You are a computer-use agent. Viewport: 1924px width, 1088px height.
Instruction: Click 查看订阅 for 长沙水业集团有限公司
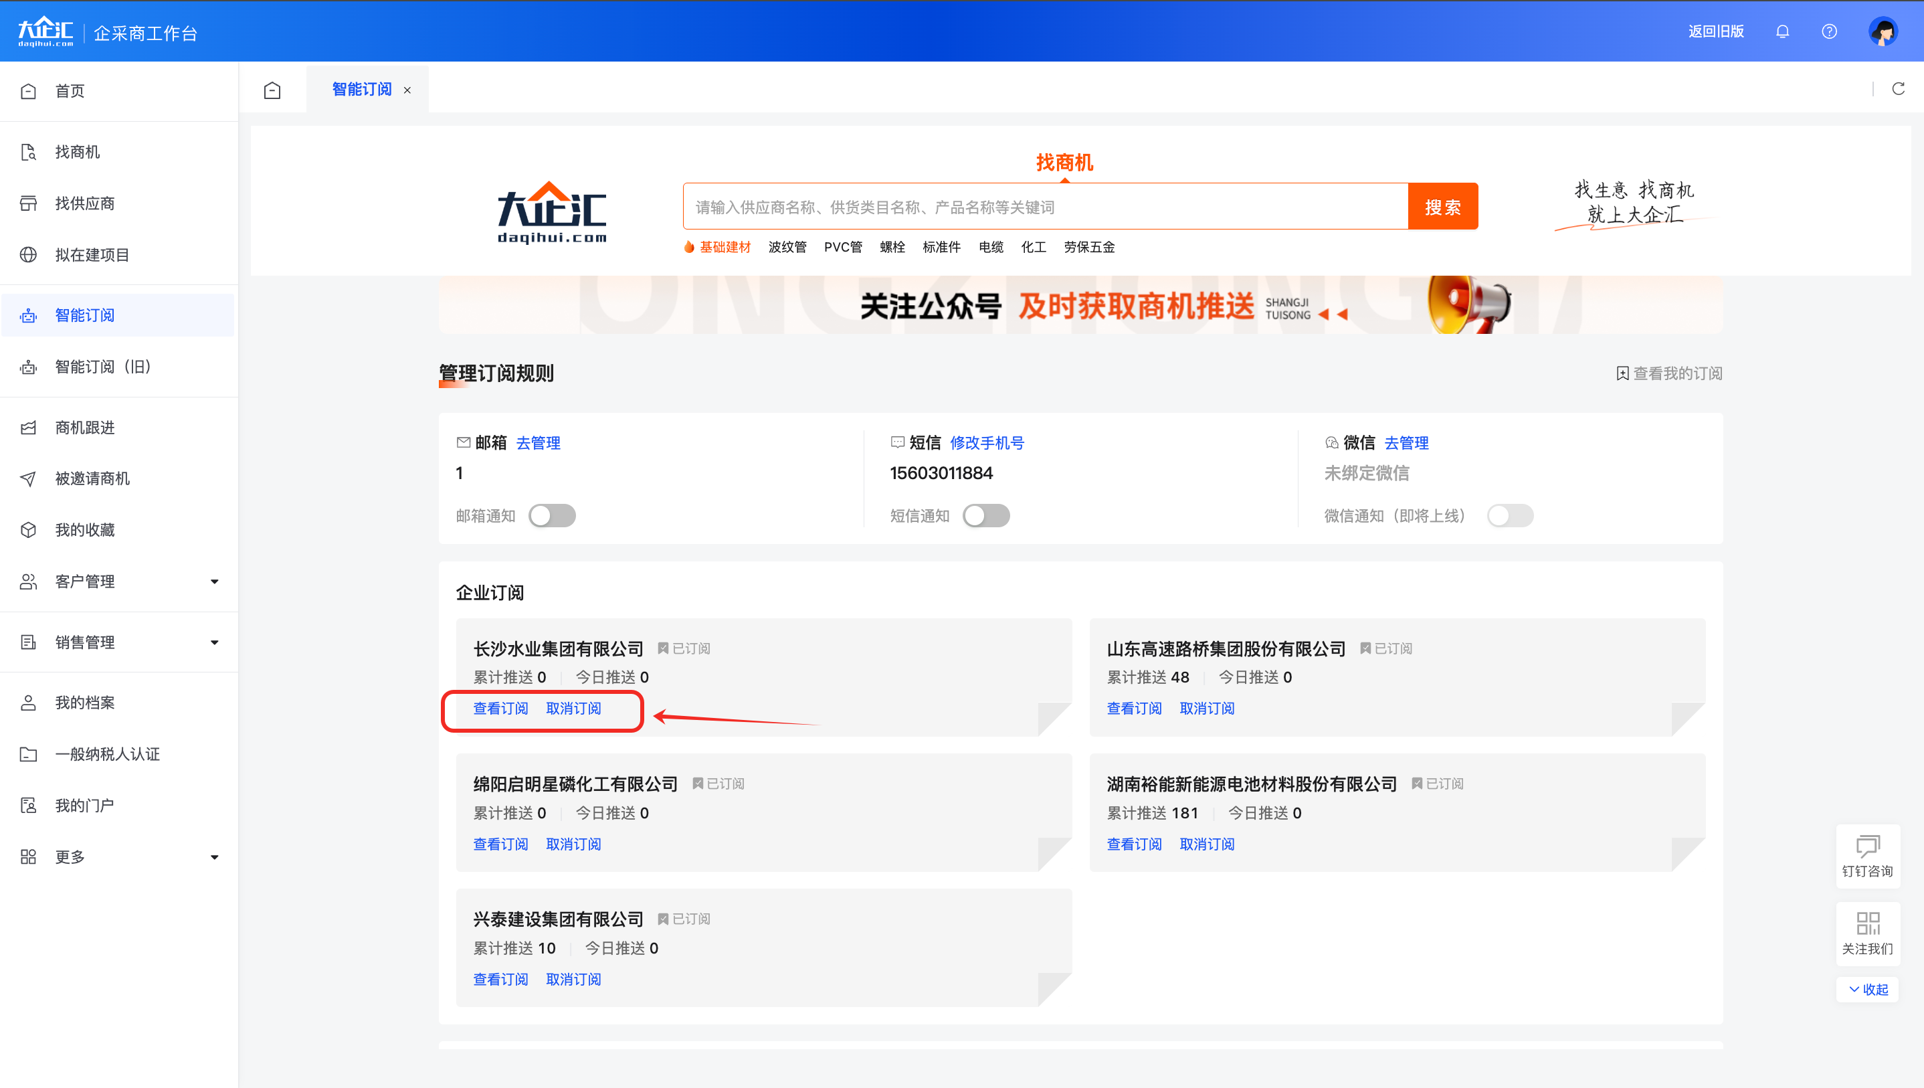[x=500, y=709]
